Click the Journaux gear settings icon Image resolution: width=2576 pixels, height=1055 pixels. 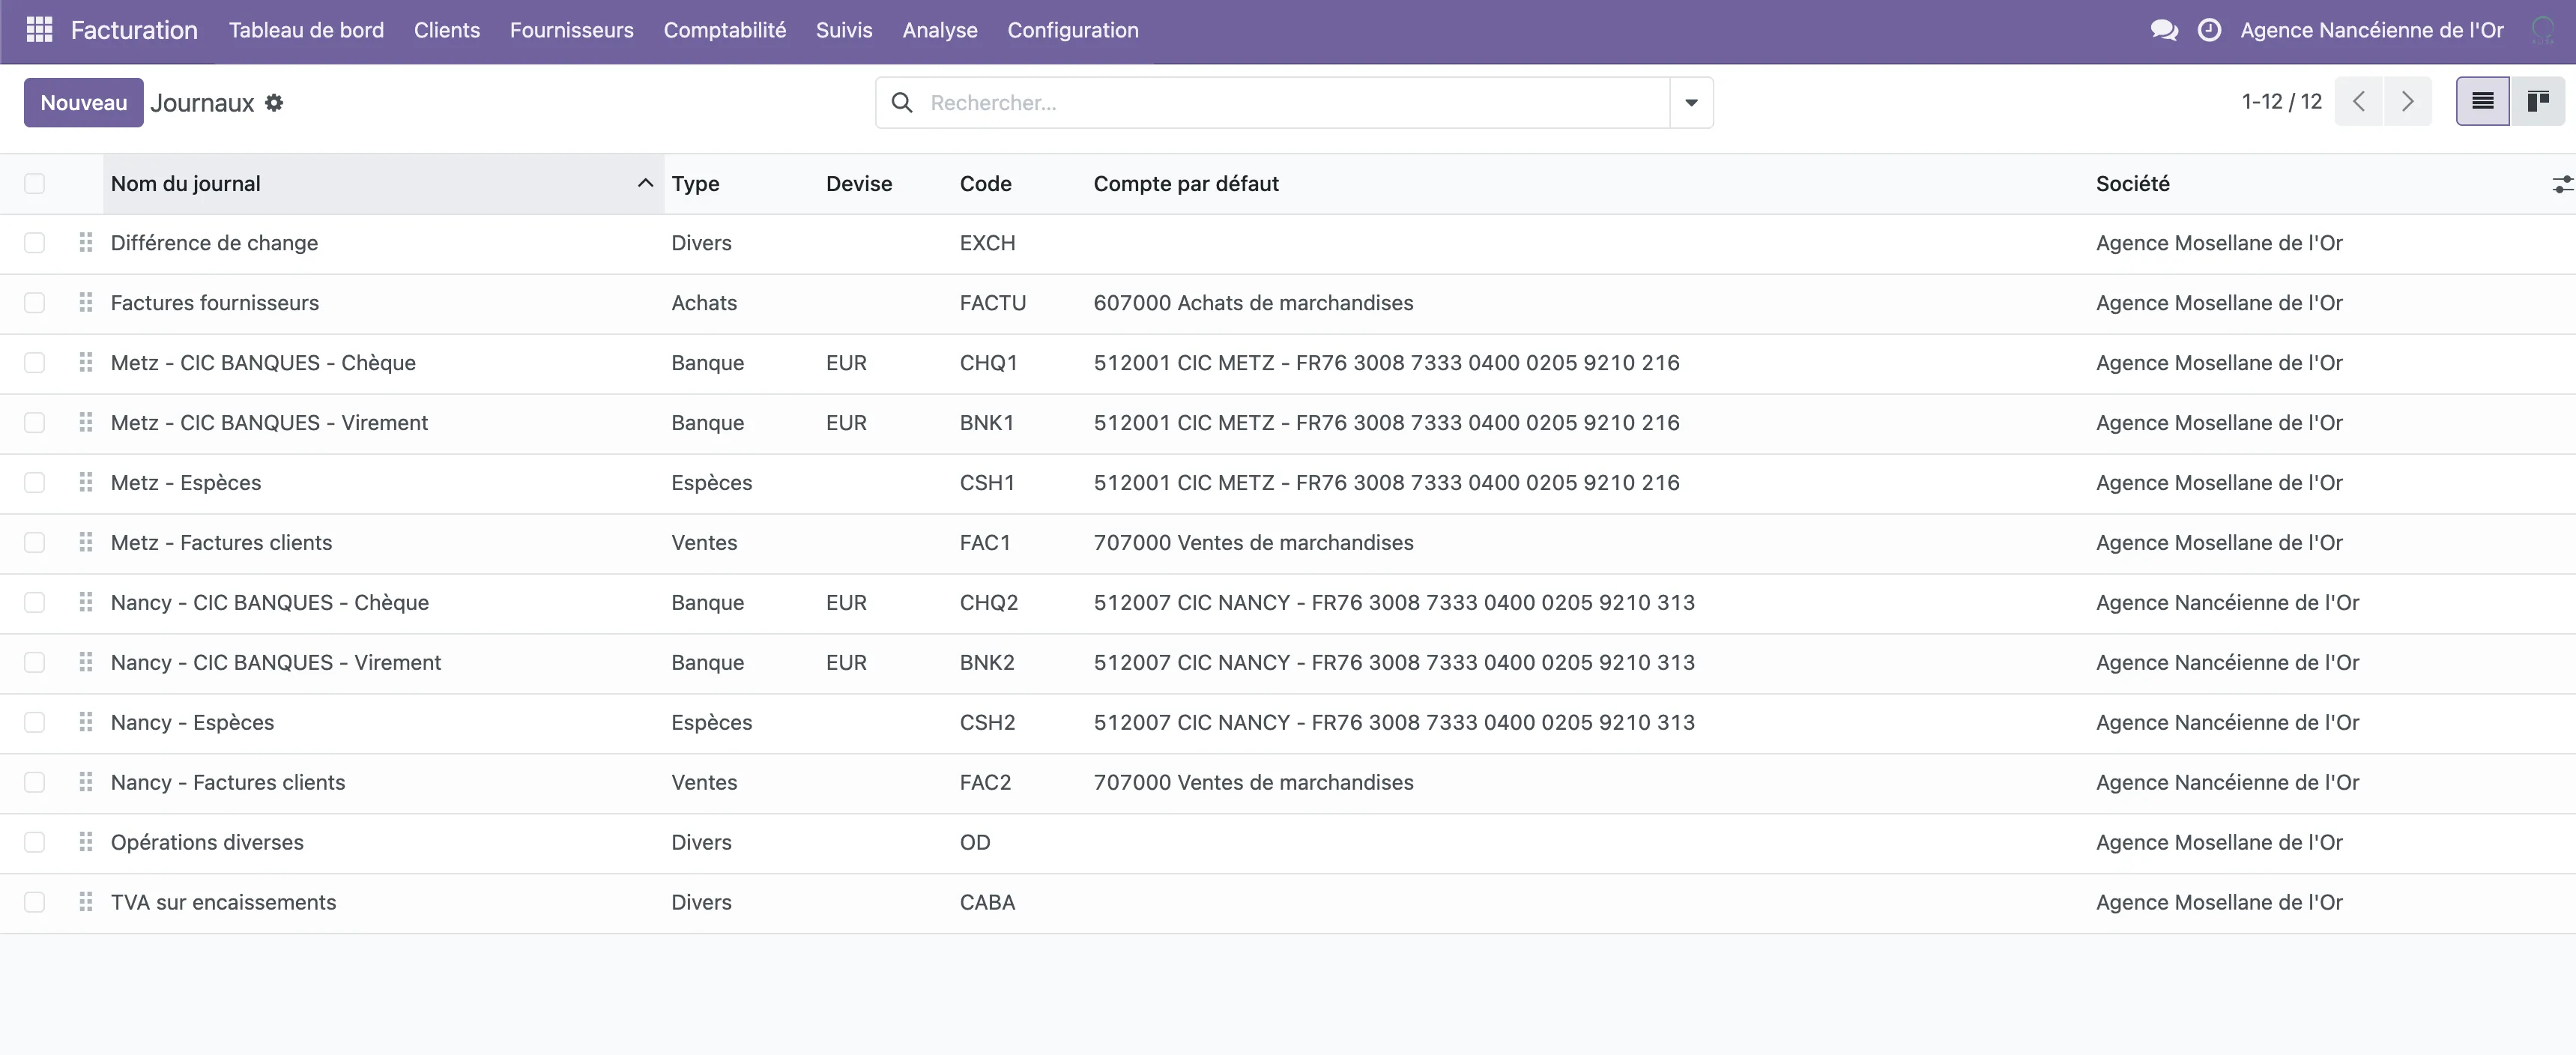tap(274, 102)
